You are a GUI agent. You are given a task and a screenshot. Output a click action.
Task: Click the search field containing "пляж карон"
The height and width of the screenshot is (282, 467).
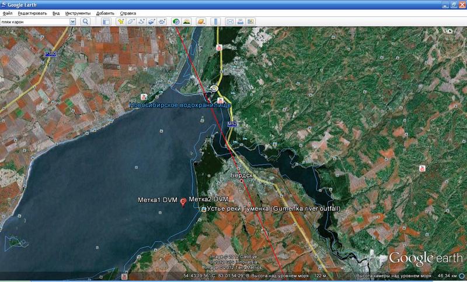point(34,22)
